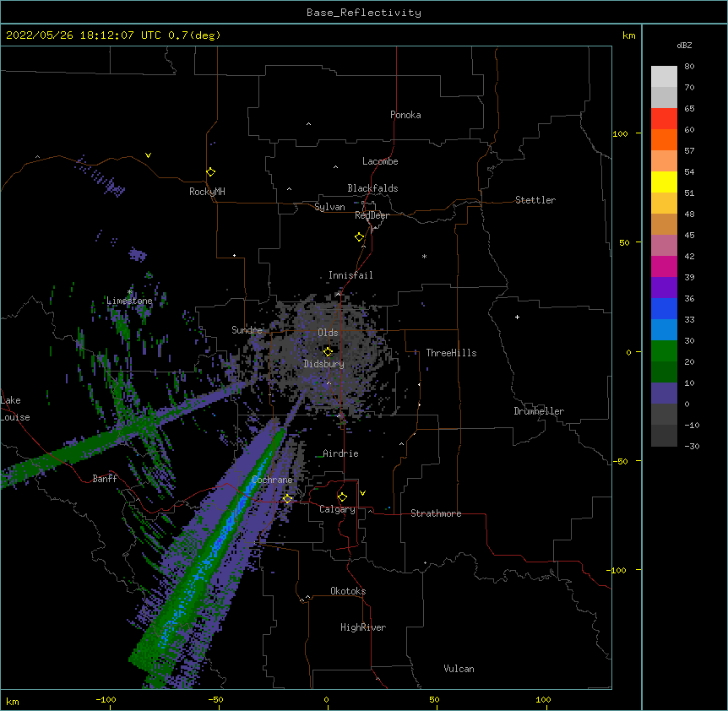Pick the purple 36-39 dBZ legend swatch
The image size is (728, 711).
664,287
